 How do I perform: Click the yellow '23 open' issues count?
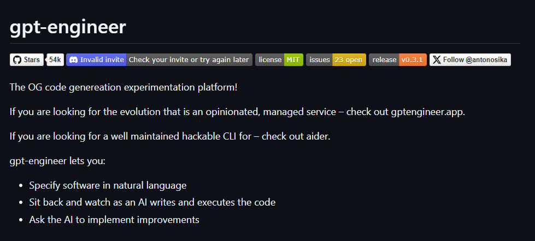[349, 60]
